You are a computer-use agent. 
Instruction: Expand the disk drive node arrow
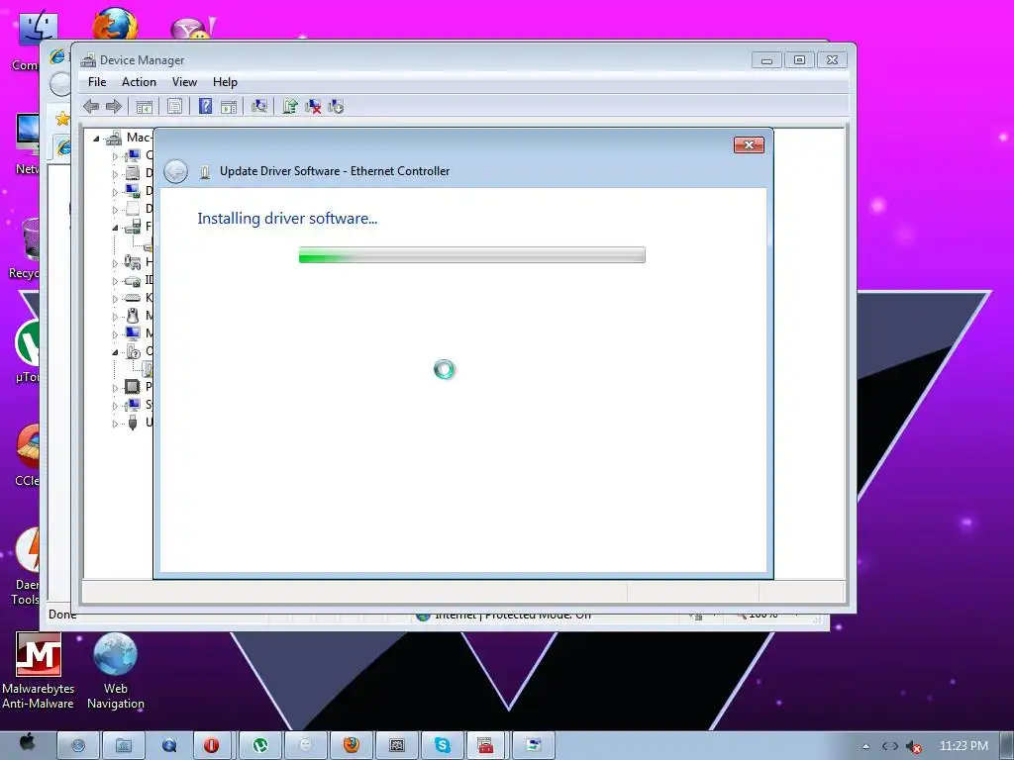115,174
